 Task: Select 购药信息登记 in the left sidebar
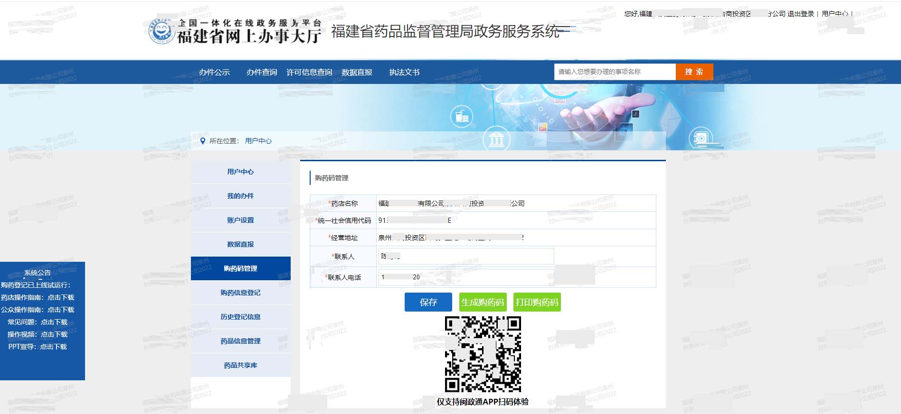[x=240, y=293]
